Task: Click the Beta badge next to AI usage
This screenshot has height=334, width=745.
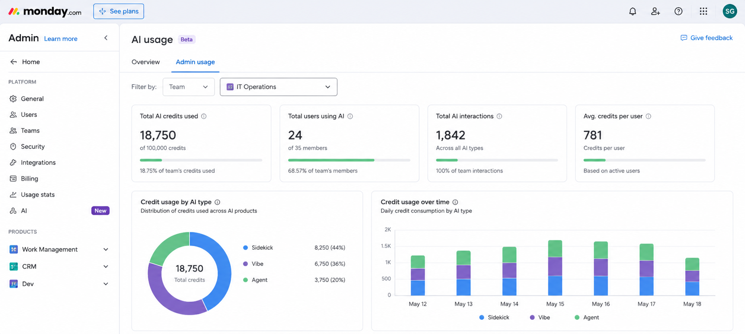Action: pyautogui.click(x=187, y=39)
